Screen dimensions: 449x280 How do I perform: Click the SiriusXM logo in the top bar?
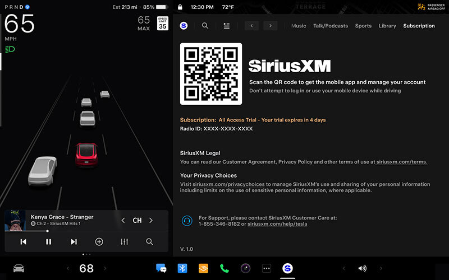[x=184, y=26]
